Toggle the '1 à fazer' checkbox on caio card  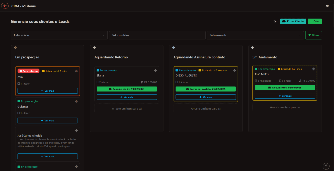19,84
